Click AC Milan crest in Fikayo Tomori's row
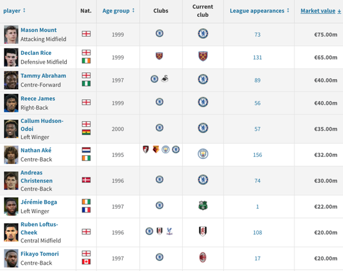Image resolution: width=343 pixels, height=271 pixels. [x=203, y=257]
